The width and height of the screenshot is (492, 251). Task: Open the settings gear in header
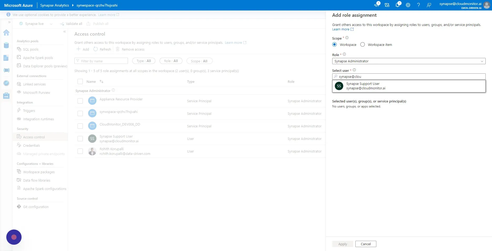pos(408,5)
